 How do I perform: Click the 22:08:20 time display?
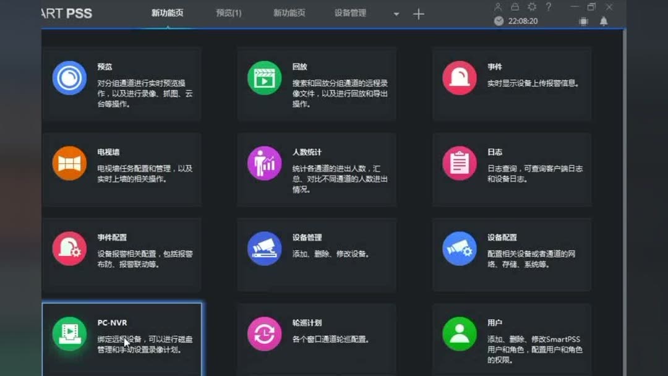click(x=522, y=21)
